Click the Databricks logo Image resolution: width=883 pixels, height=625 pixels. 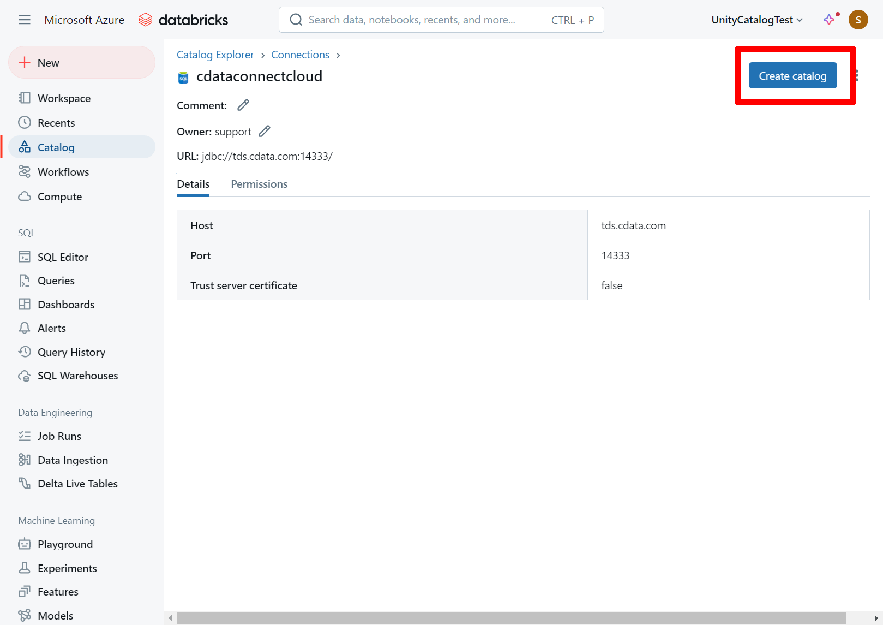(183, 20)
